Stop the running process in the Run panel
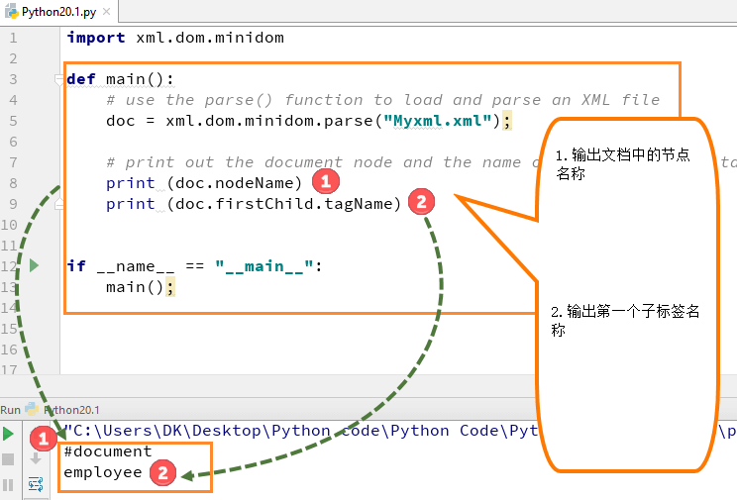Viewport: 737px width, 500px height. [8, 459]
